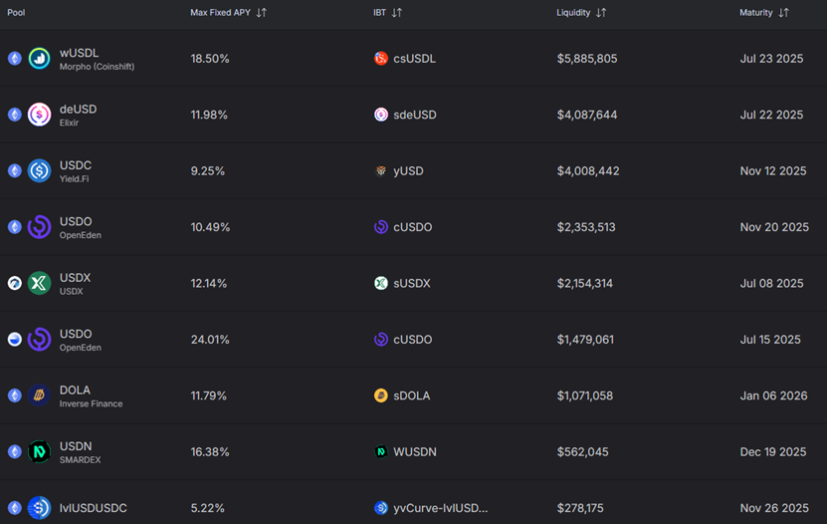This screenshot has height=524, width=827.
Task: Open the lvlUSDUSDC pool row
Action: (93, 508)
